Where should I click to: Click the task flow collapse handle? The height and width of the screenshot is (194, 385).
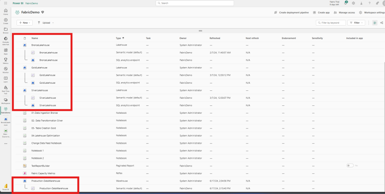point(200,31)
